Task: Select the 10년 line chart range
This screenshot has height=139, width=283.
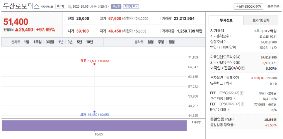Action: tap(90, 42)
